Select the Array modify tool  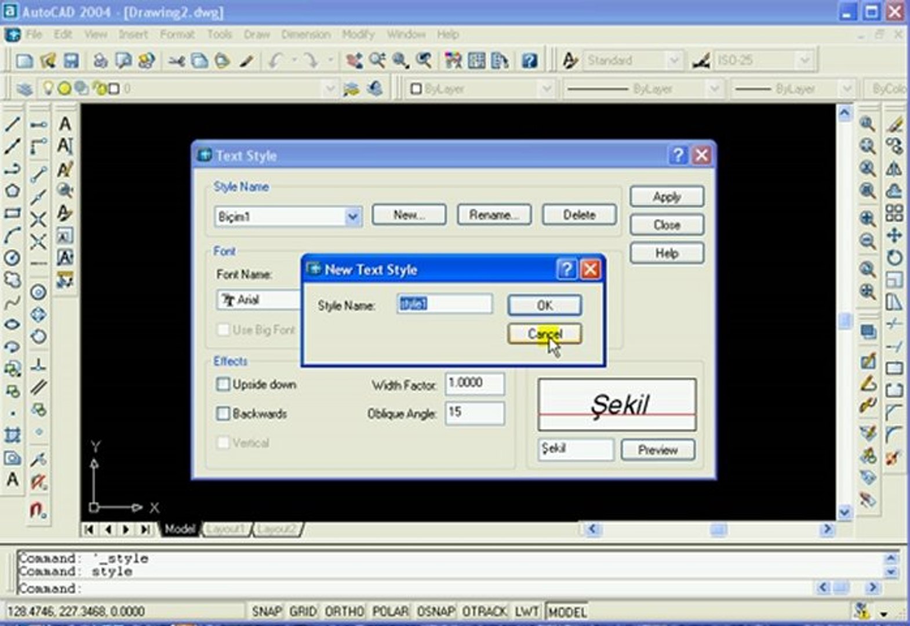[894, 213]
